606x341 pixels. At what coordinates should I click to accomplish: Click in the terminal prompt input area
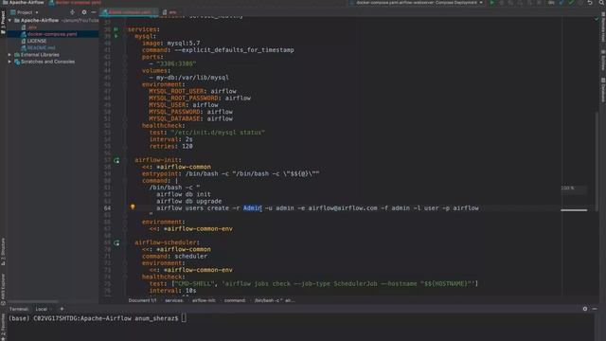[184, 318]
